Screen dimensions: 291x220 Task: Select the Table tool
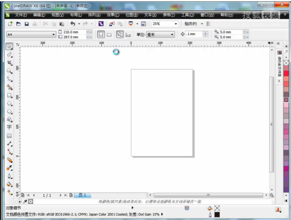9,136
